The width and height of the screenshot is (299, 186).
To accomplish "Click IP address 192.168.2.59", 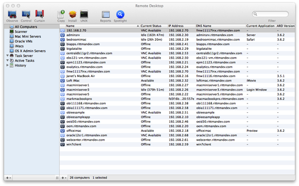I will pyautogui.click(x=178, y=145).
